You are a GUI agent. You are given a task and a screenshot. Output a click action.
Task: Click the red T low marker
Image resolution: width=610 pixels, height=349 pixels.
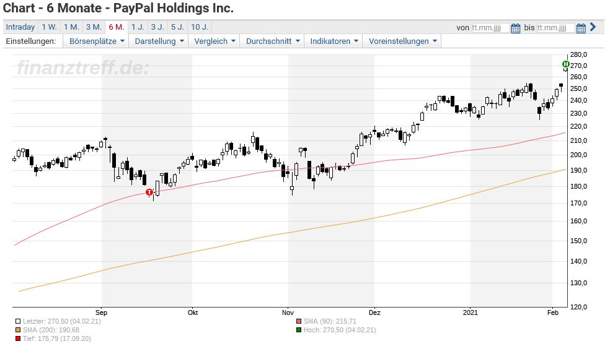click(149, 192)
